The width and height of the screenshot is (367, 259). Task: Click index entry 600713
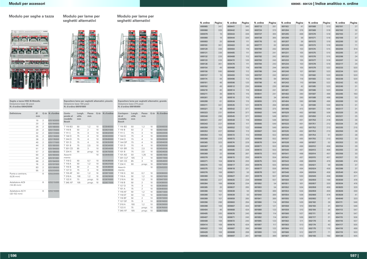coord(258,27)
